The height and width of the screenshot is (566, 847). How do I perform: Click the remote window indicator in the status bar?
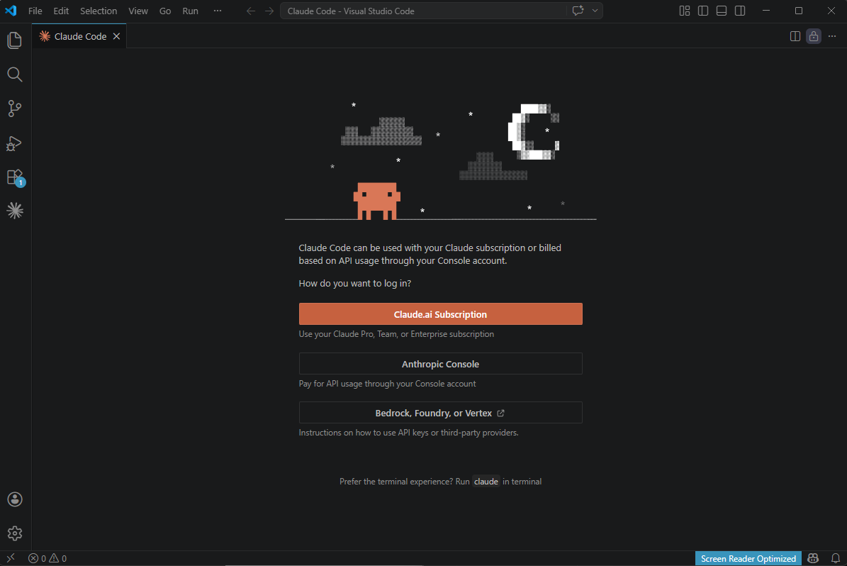coord(11,558)
